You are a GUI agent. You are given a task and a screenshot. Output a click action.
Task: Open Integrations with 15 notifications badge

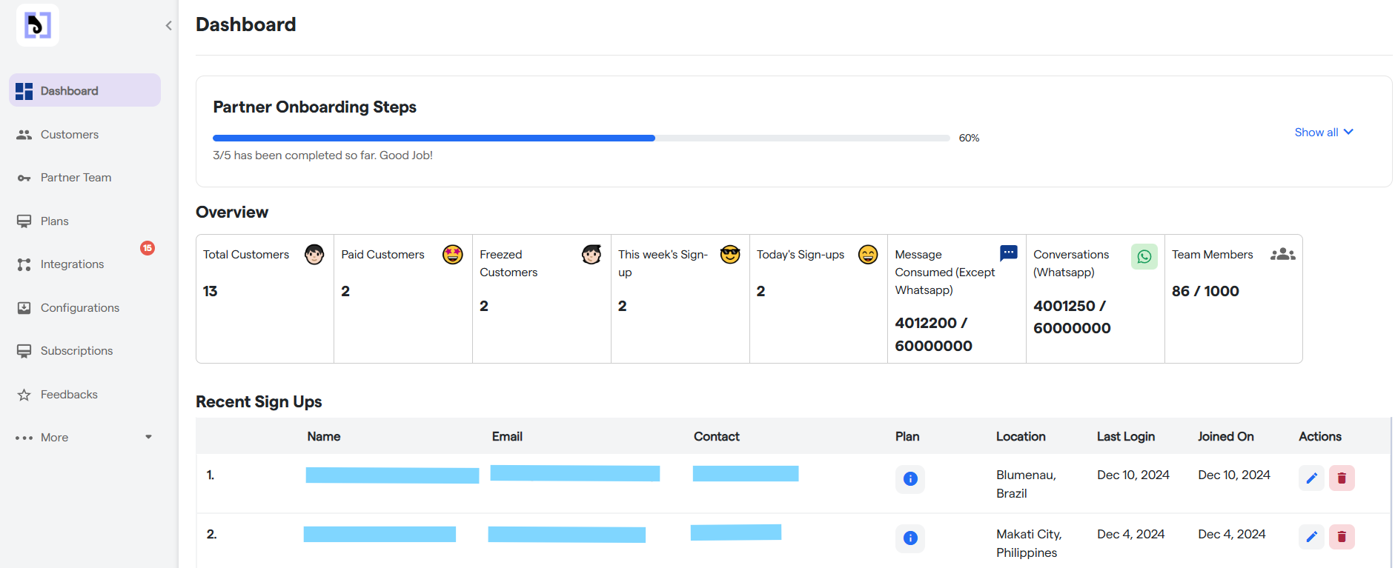[x=72, y=264]
